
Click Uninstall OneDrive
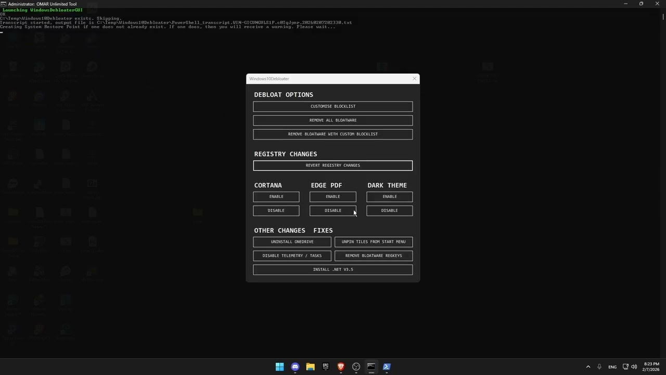point(292,242)
